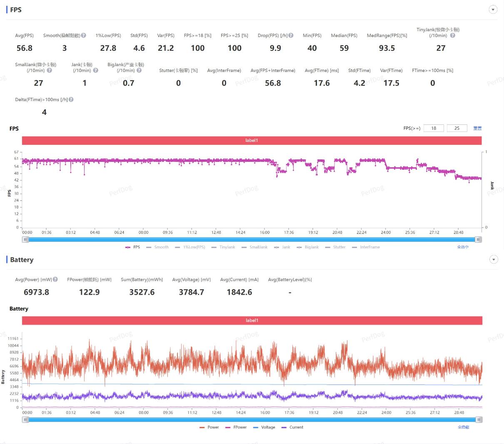Image resolution: width=504 pixels, height=444 pixels.
Task: Click select-all link under FPS chart
Action: click(463, 247)
